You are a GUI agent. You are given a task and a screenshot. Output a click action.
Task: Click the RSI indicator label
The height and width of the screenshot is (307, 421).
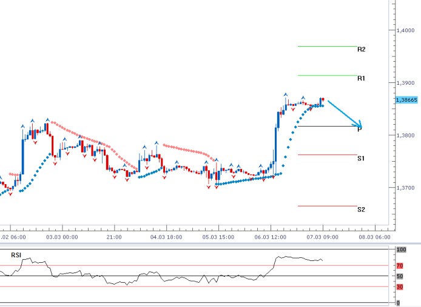pyautogui.click(x=16, y=255)
